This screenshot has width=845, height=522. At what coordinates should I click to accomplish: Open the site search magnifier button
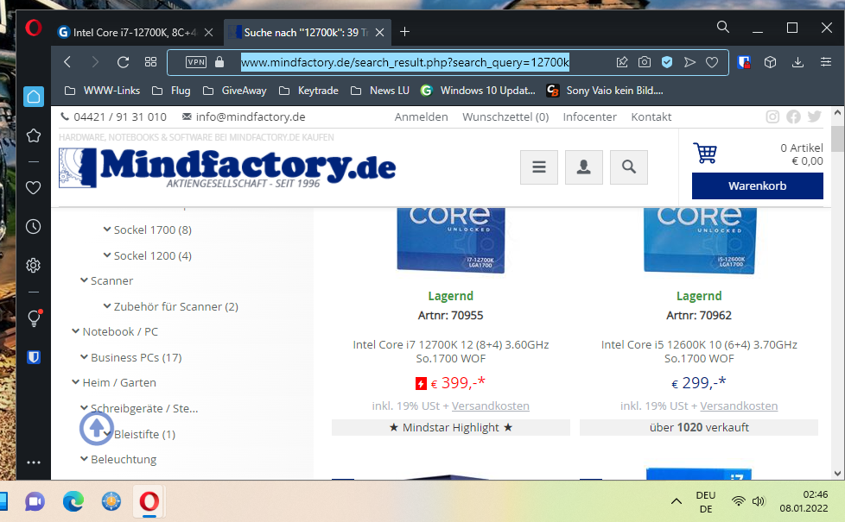(628, 167)
